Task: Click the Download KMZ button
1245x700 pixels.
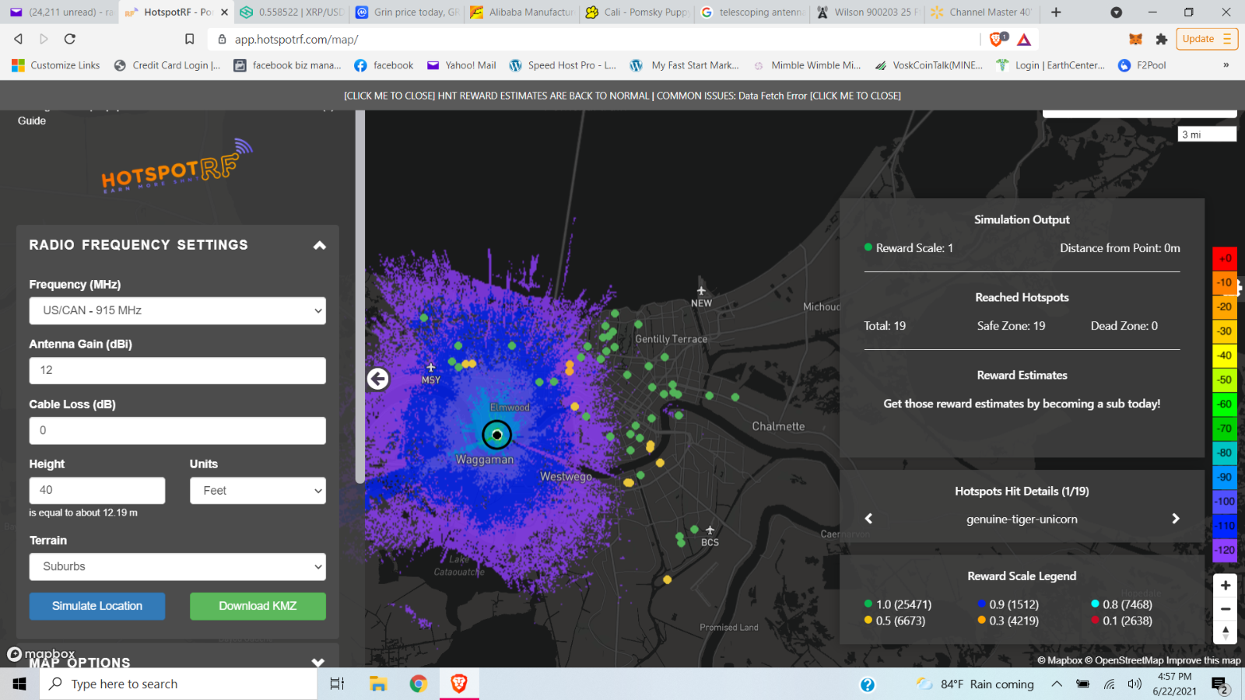Action: 258,606
